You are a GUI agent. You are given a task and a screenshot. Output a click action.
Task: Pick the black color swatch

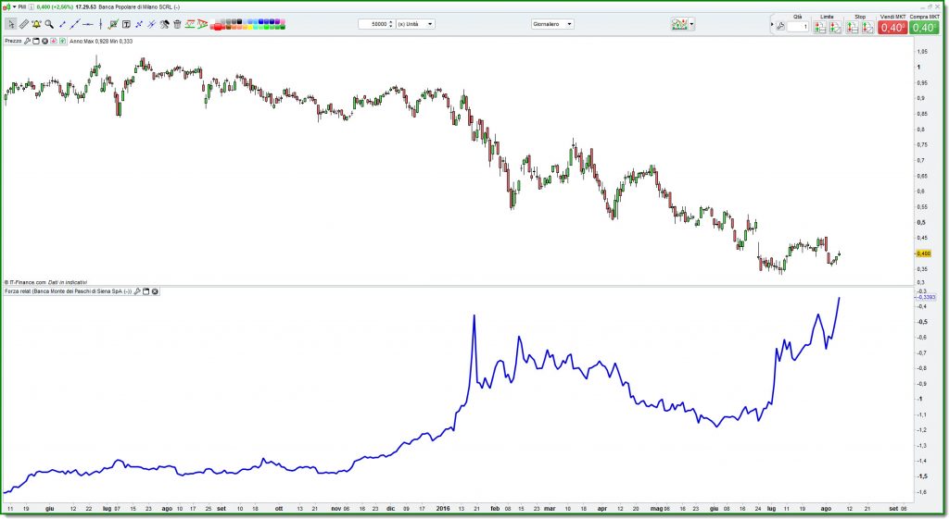[240, 22]
